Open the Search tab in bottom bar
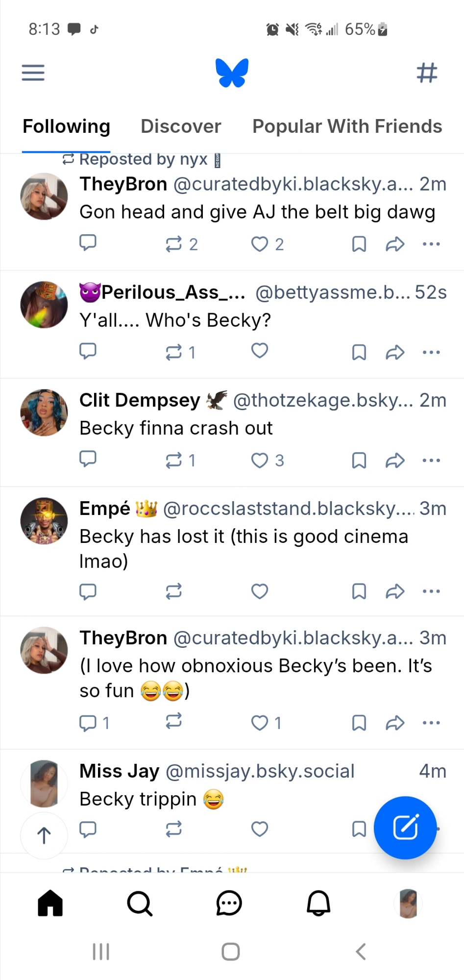This screenshot has height=980, width=464. coord(140,903)
